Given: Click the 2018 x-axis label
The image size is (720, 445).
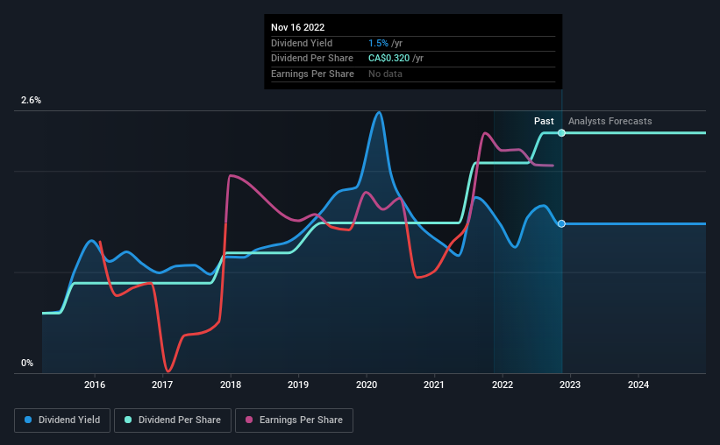Looking at the screenshot, I should pos(231,385).
